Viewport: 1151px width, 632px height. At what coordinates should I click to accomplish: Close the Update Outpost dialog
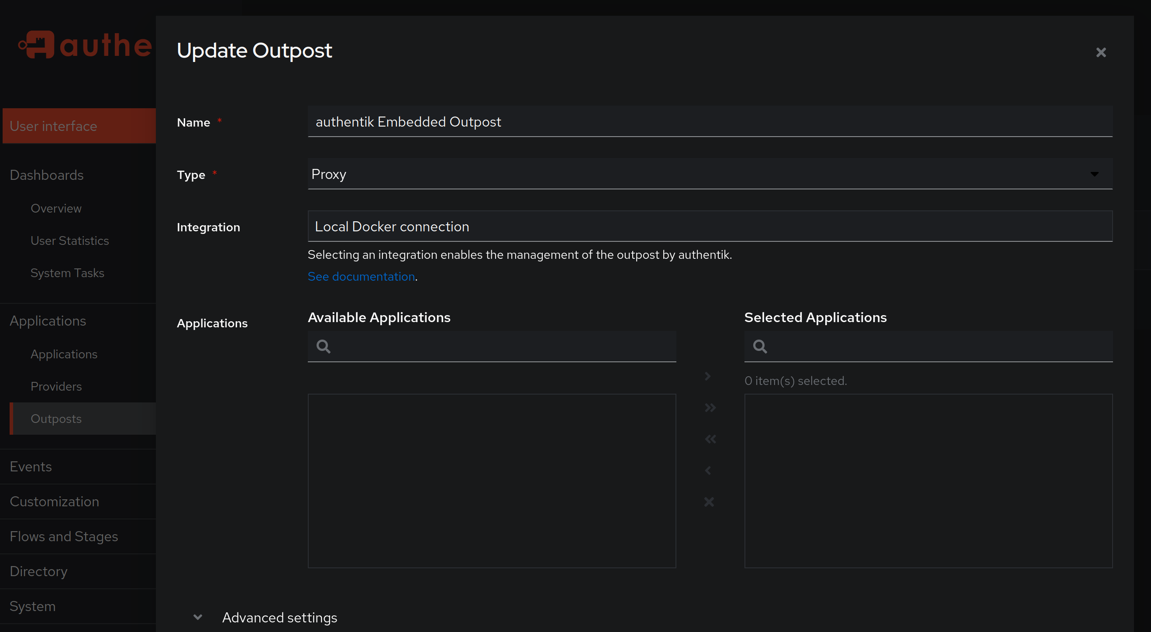tap(1100, 53)
